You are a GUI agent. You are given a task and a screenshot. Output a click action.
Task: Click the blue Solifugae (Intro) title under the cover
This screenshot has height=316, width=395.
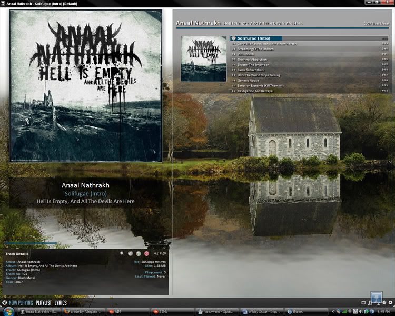click(86, 193)
